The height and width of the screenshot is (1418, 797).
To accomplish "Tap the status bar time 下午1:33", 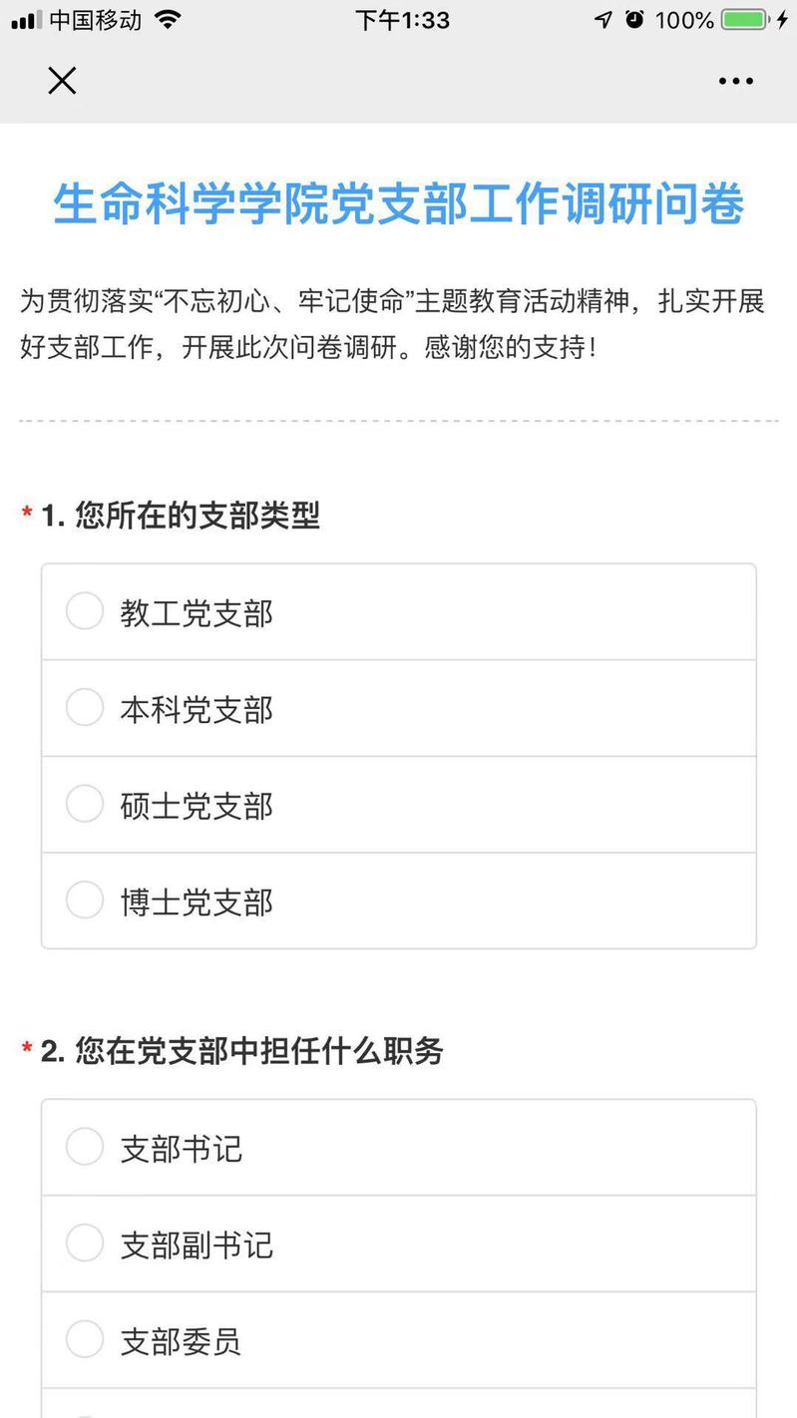I will point(402,20).
